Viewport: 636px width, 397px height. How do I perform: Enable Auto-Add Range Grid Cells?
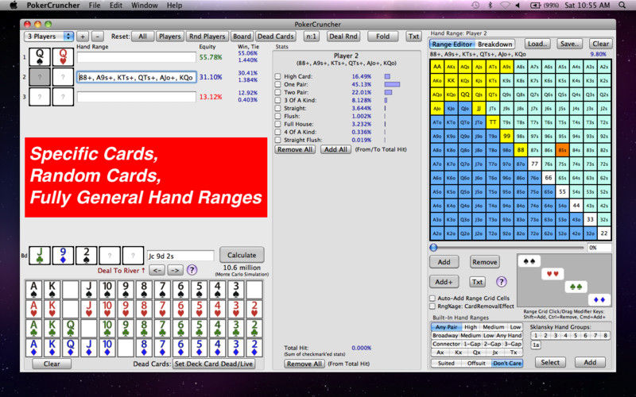point(432,299)
